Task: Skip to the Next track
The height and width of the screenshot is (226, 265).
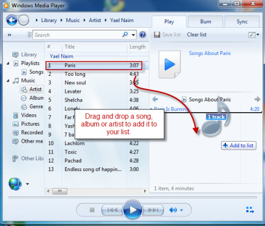Action: (x=153, y=210)
